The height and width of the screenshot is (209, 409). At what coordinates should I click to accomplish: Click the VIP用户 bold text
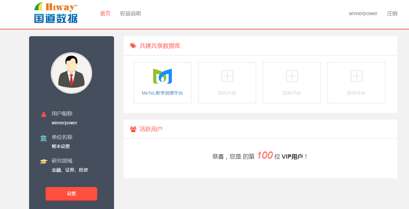click(x=292, y=157)
